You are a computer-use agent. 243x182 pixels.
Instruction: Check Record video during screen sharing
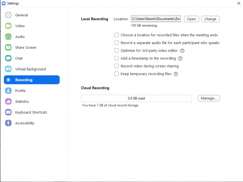116,66
